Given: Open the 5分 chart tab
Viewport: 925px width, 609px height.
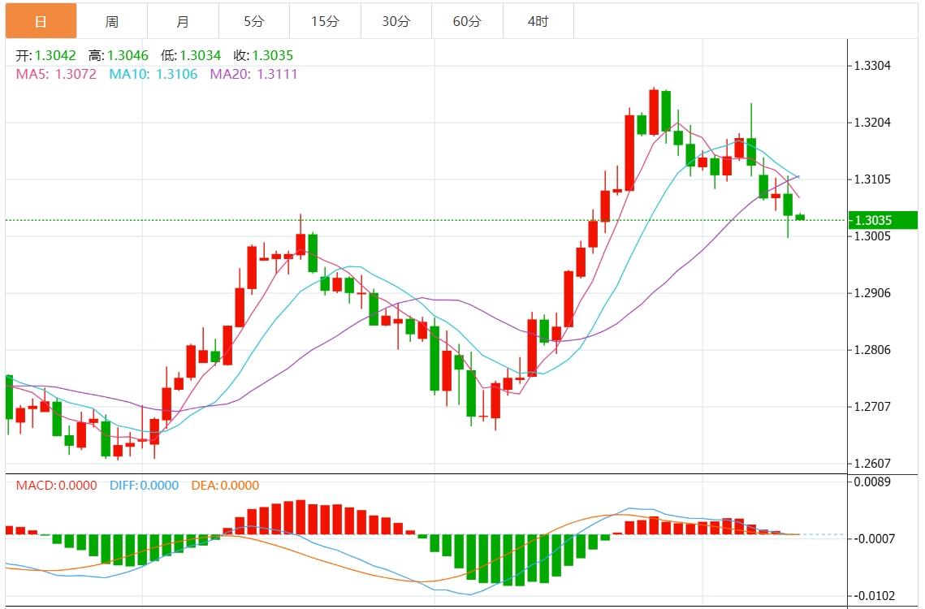Looking at the screenshot, I should 253,21.
